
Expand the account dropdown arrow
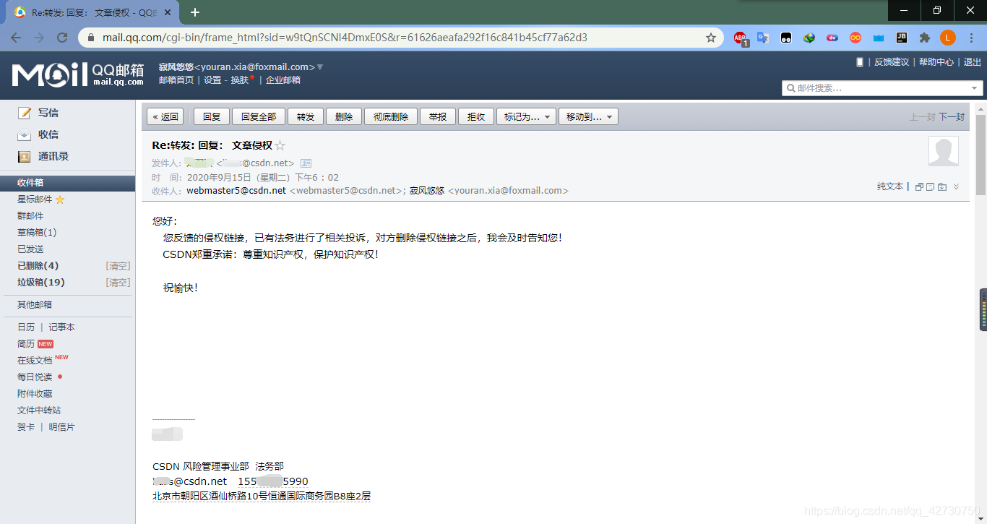coord(320,67)
